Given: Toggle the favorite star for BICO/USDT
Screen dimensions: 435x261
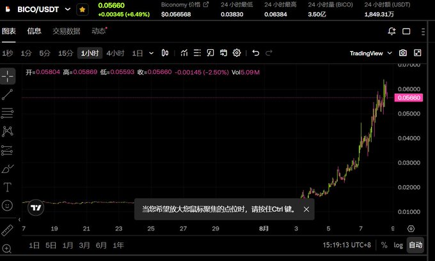Looking at the screenshot, I should tap(82, 10).
